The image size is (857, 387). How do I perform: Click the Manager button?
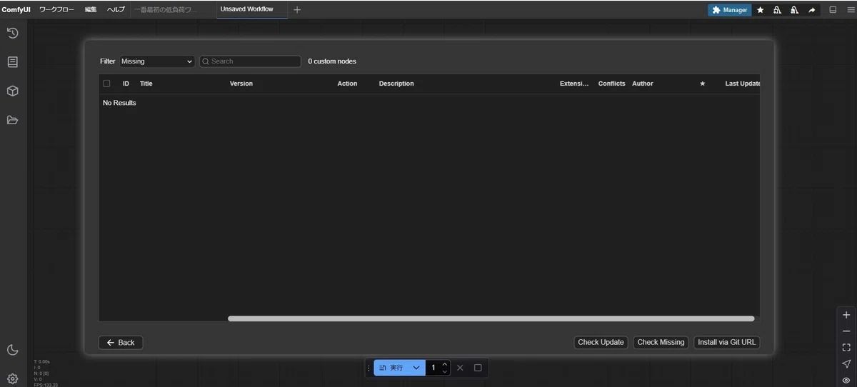click(x=730, y=10)
